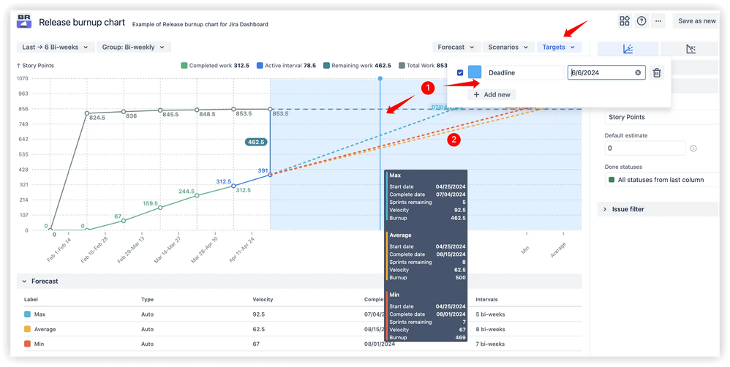This screenshot has height=367, width=730.
Task: Open the Group: Bi-weekly dropdown
Action: pos(133,47)
